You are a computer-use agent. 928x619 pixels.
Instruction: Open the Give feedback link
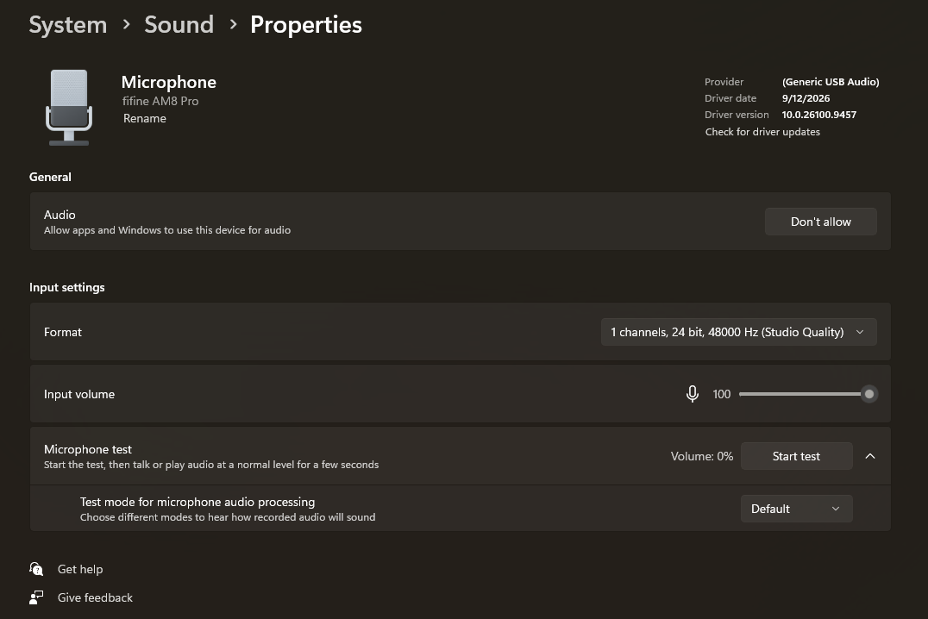click(x=95, y=597)
